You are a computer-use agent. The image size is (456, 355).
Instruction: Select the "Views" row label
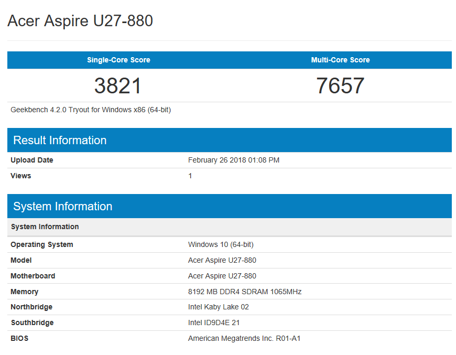coord(20,176)
